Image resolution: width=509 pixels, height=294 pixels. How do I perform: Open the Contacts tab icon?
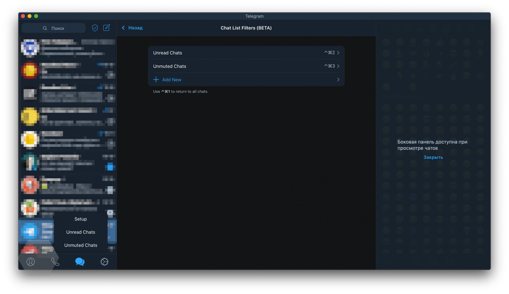pos(31,262)
